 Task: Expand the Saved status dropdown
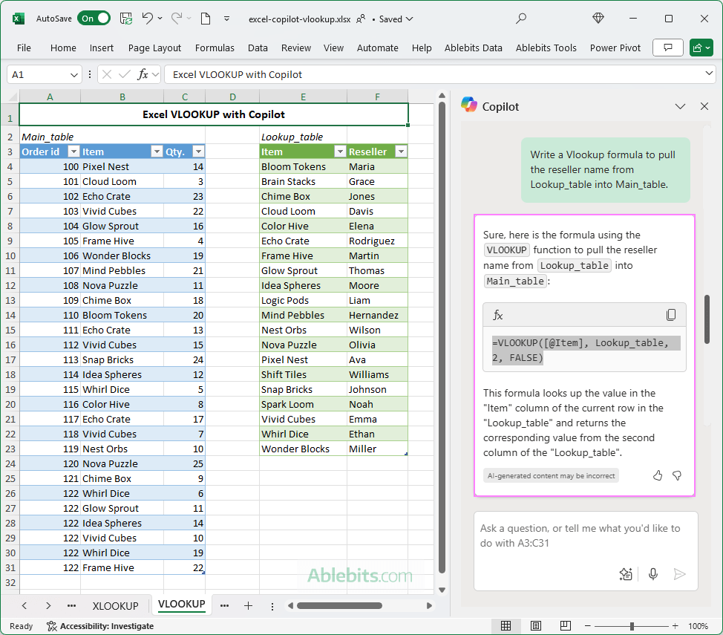click(x=396, y=19)
